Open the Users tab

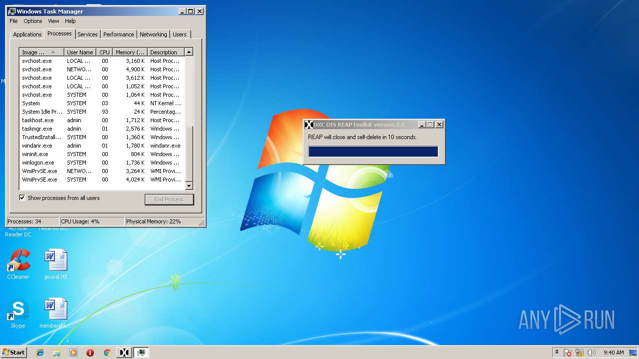[180, 34]
